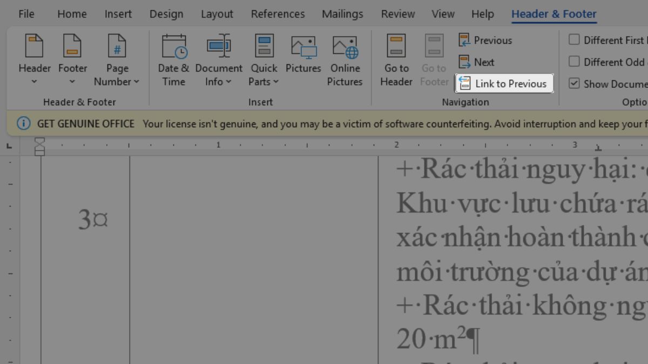The width and height of the screenshot is (648, 364).
Task: Expand the Document Info dropdown arrow
Action: [x=228, y=82]
